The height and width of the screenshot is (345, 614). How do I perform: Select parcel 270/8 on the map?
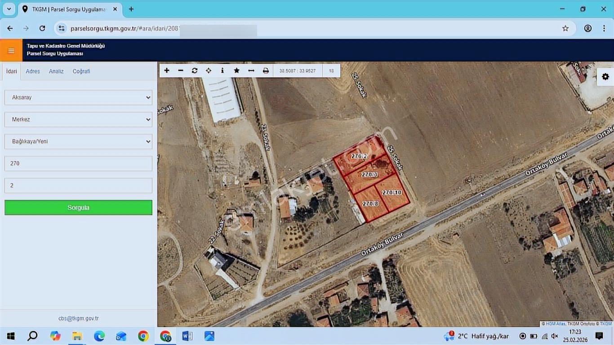[370, 203]
